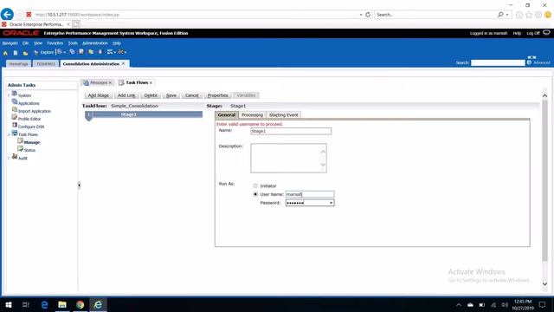Click the Import Application icon in Admin Tasks
Screen dimensions: 554x312
pos(15,110)
